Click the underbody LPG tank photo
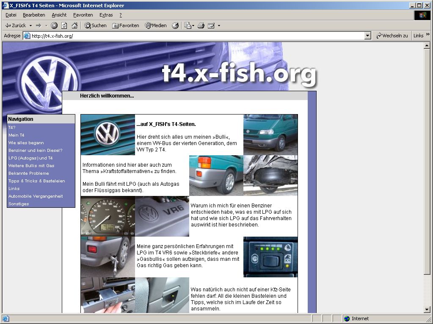433x324 pixels. (x=270, y=176)
